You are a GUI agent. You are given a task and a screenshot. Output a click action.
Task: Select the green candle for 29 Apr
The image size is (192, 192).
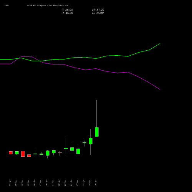[x=91, y=141]
